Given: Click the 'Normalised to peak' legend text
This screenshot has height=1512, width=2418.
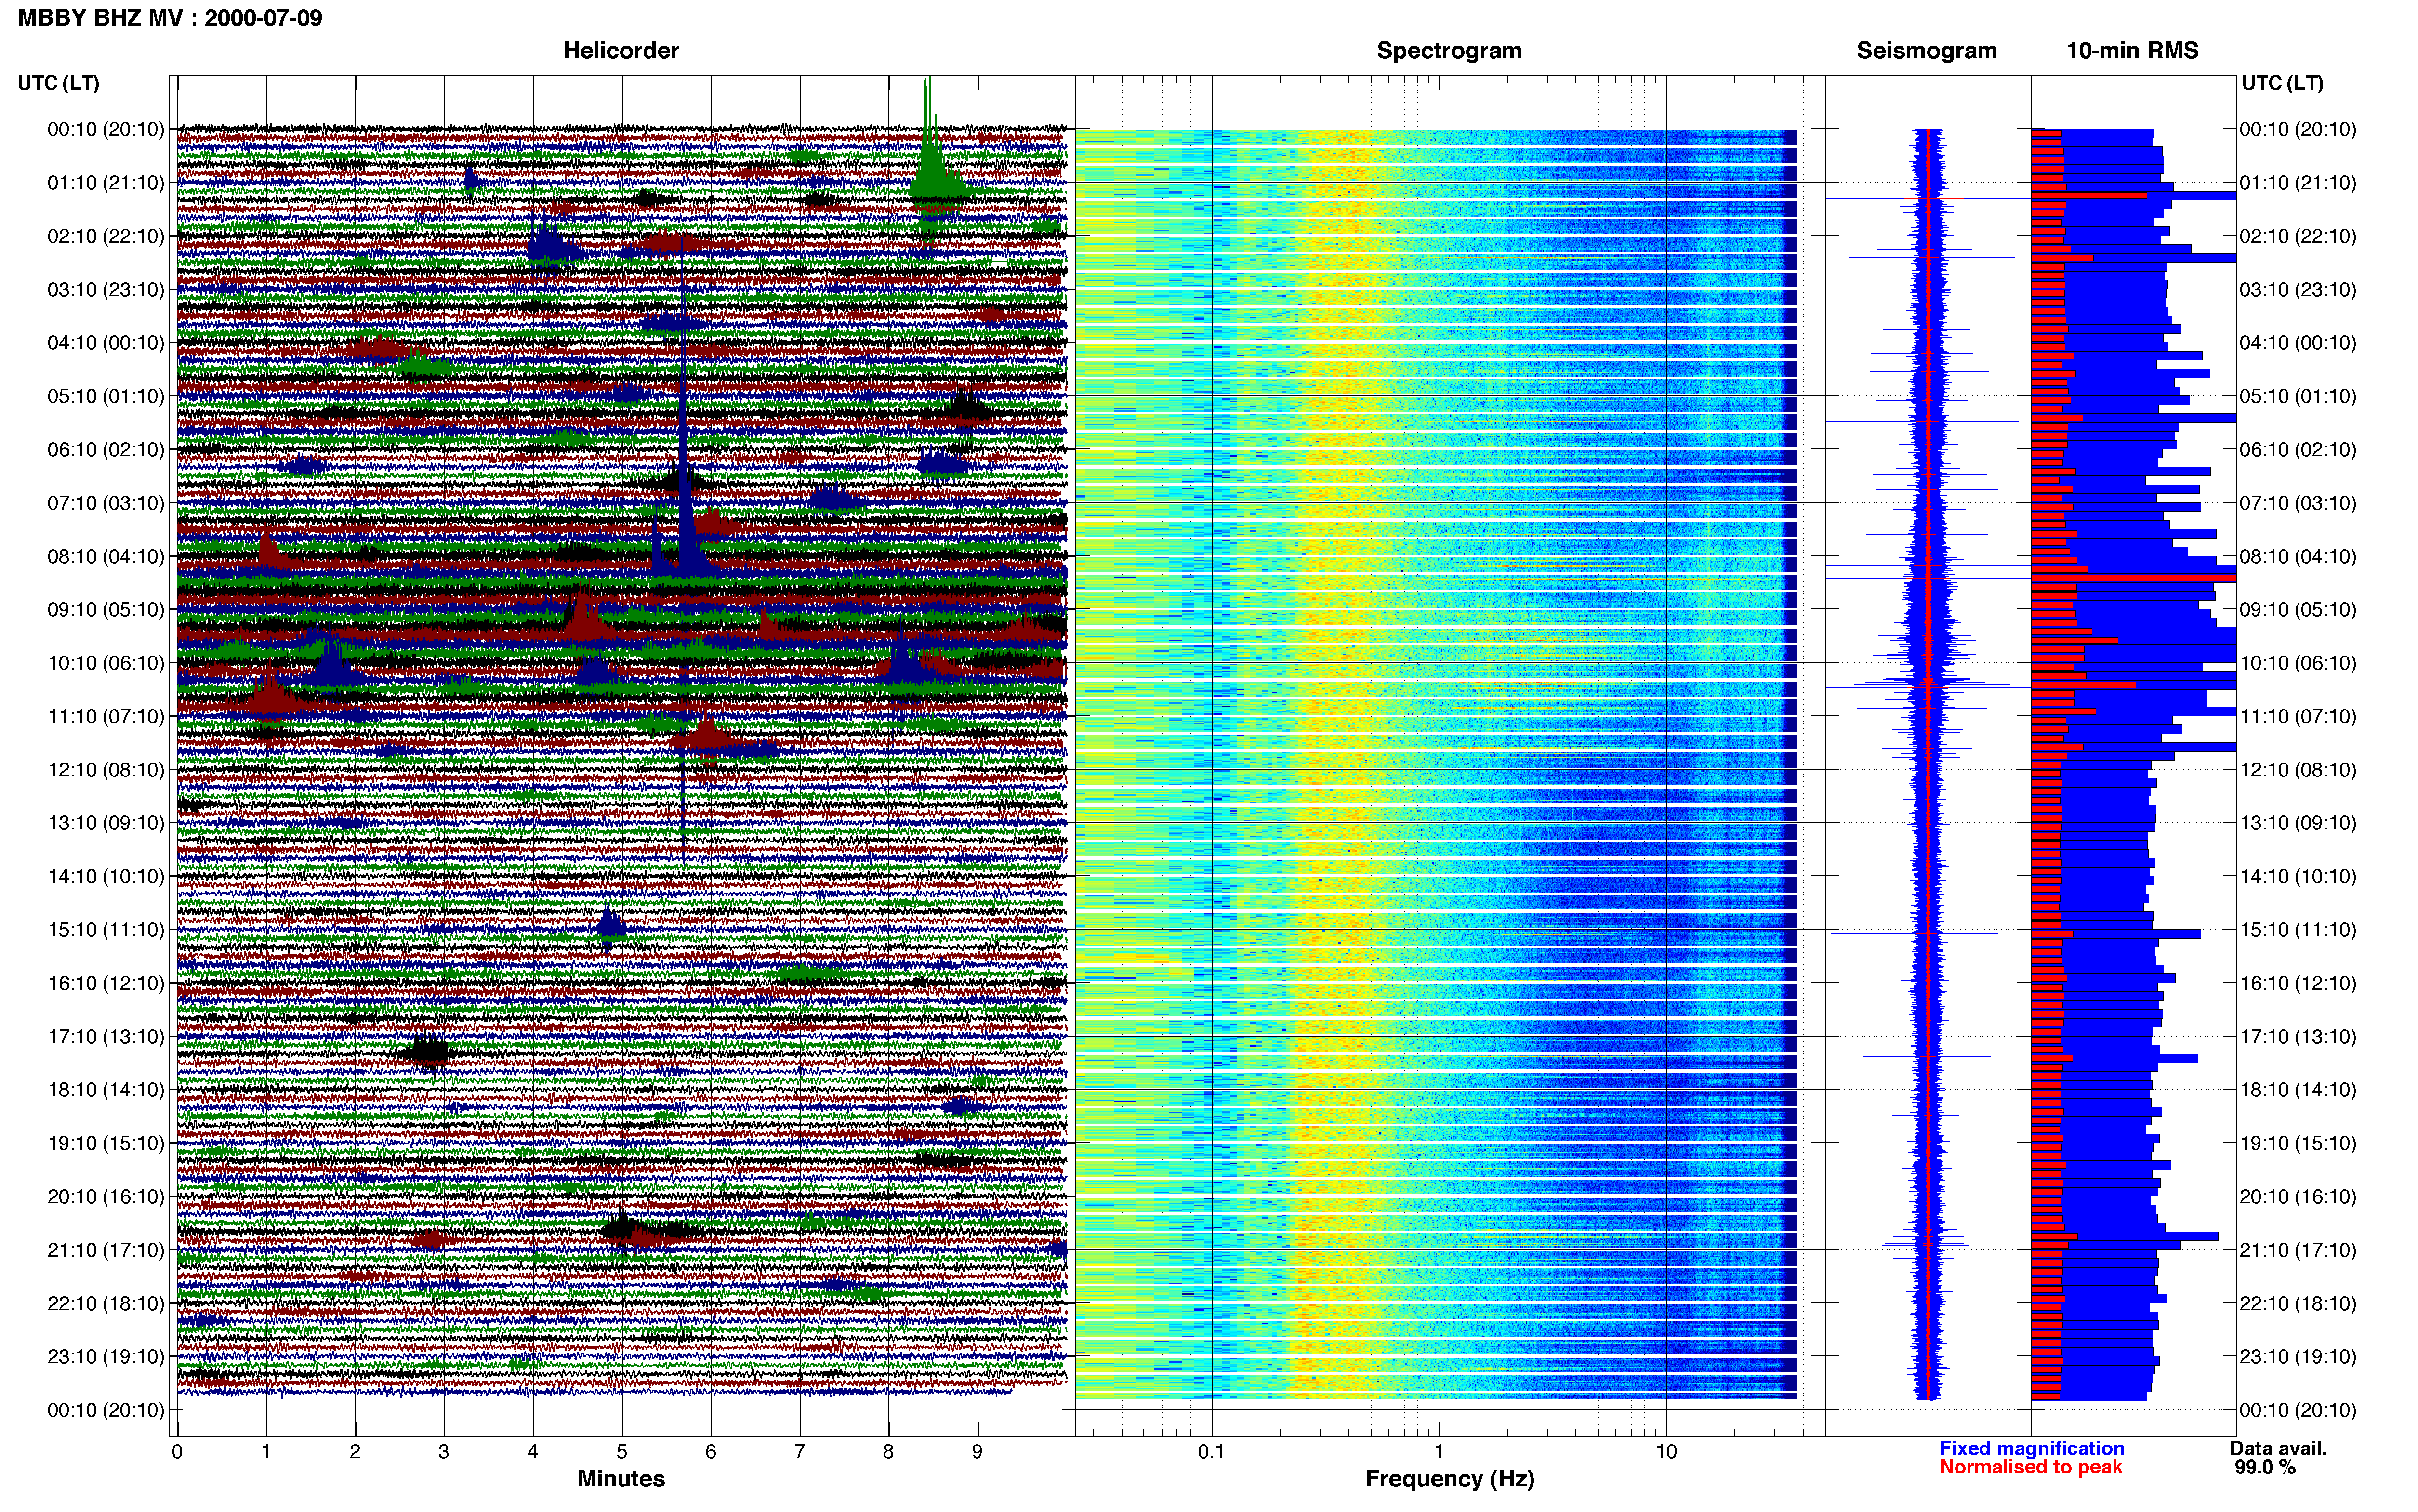Looking at the screenshot, I should (2030, 1467).
